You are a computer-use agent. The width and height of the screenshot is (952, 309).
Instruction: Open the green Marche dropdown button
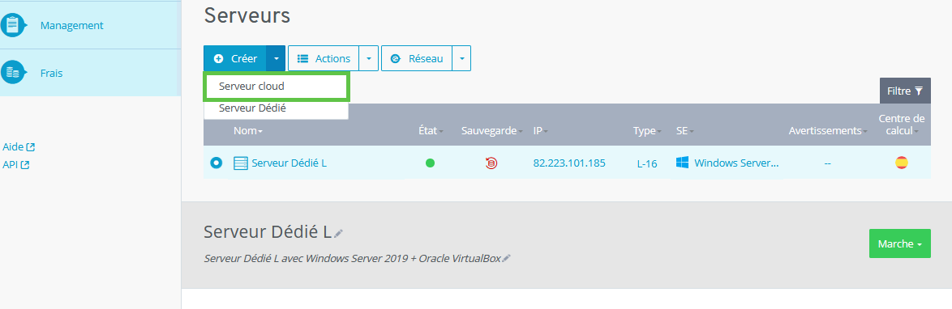click(x=900, y=243)
